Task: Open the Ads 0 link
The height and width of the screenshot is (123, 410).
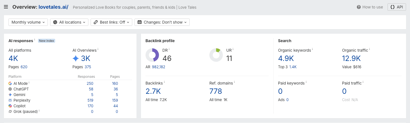Action: click(x=287, y=100)
